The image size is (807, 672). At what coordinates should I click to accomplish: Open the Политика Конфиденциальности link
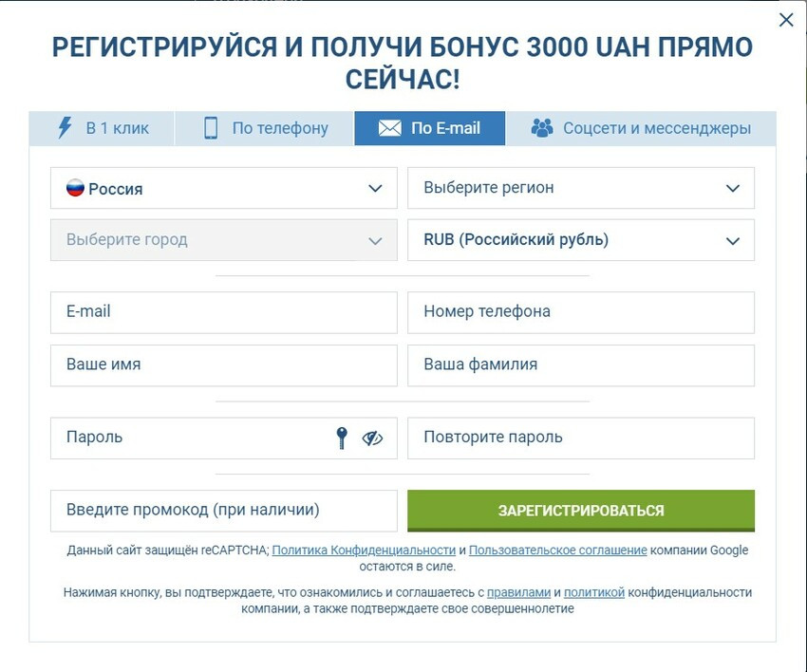[364, 551]
